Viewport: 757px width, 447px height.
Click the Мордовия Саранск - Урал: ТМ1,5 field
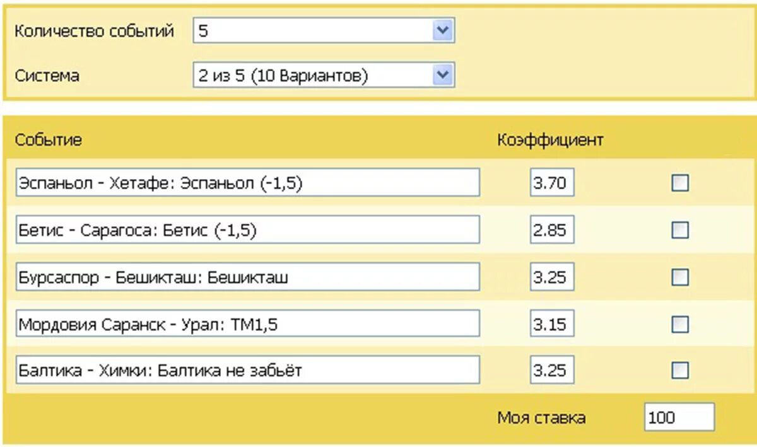pos(247,323)
